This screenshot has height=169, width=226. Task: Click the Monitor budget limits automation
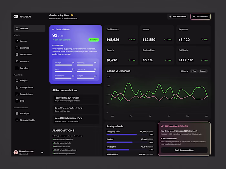click(x=61, y=146)
